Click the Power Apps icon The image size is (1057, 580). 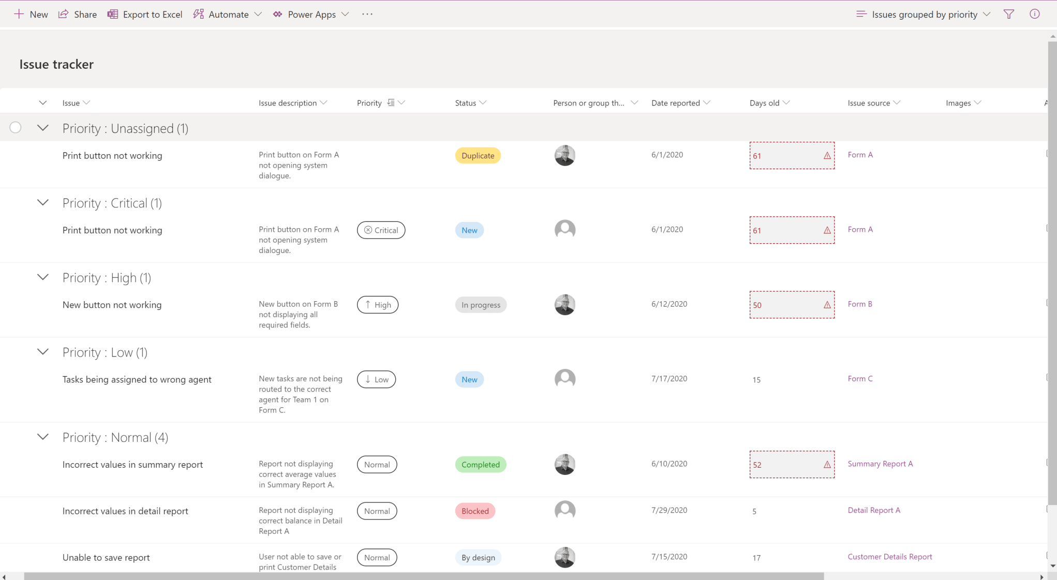[277, 14]
